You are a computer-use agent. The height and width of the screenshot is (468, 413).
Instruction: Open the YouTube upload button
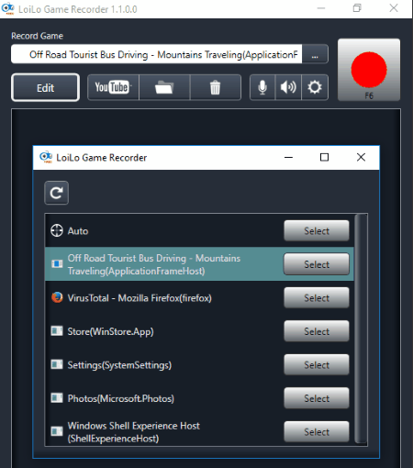point(113,87)
